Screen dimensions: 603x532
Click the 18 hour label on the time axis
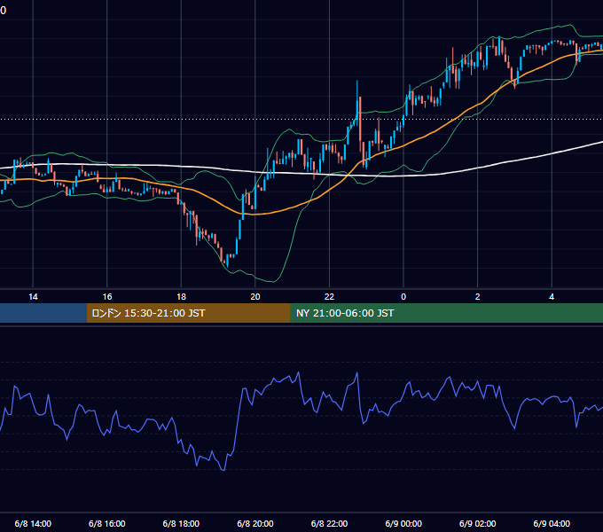pyautogui.click(x=181, y=296)
